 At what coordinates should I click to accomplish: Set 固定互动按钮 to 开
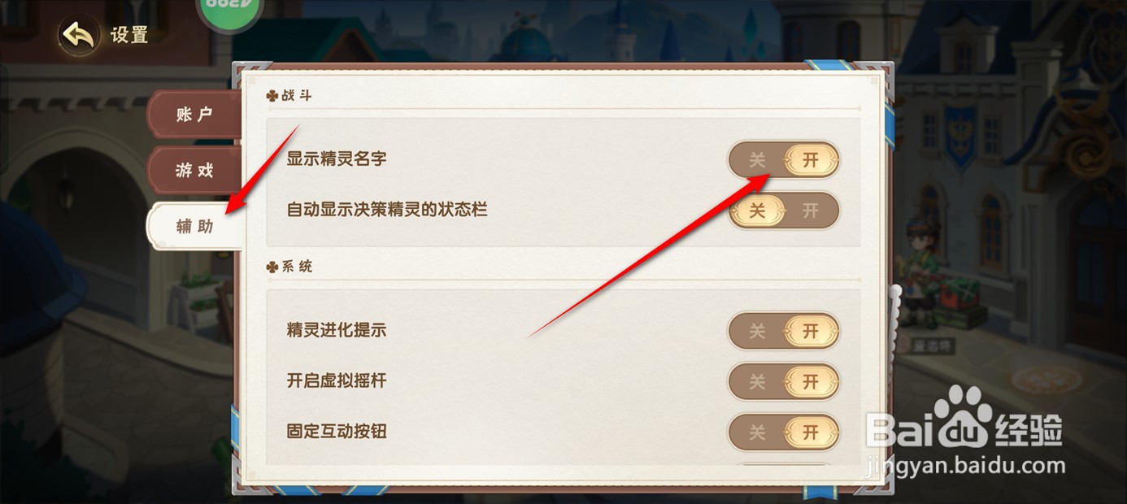[x=811, y=432]
